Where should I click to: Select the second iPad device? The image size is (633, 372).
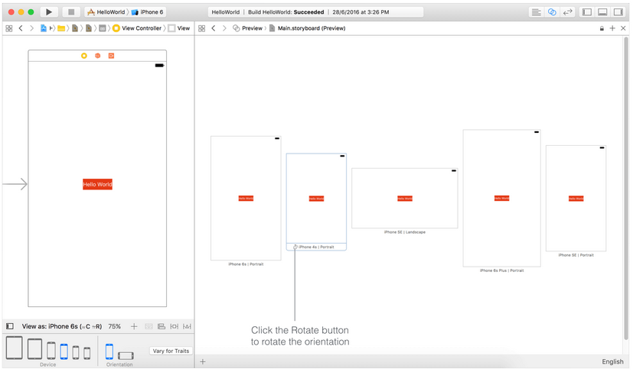point(34,348)
